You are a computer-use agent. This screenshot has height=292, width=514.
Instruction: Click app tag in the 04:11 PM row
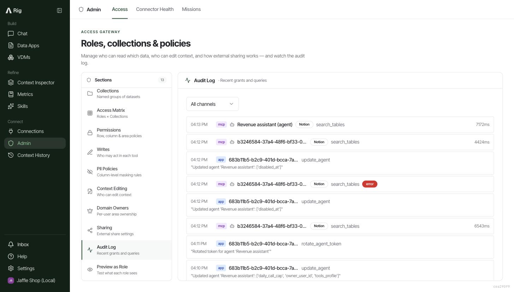tap(221, 244)
